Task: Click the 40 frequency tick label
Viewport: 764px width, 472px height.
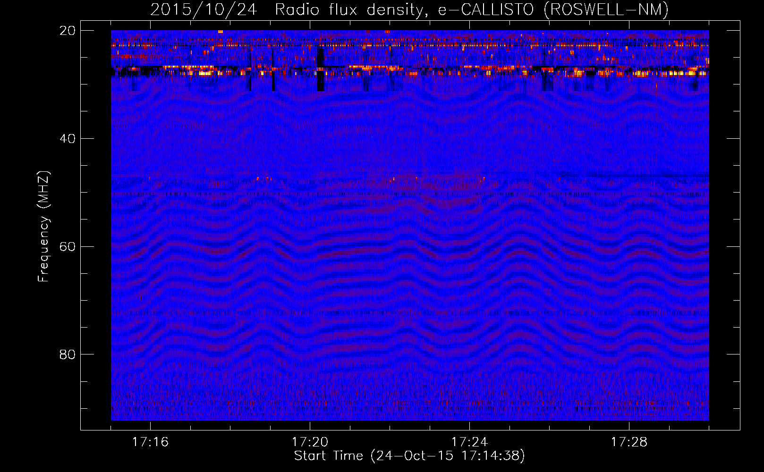Action: point(68,139)
